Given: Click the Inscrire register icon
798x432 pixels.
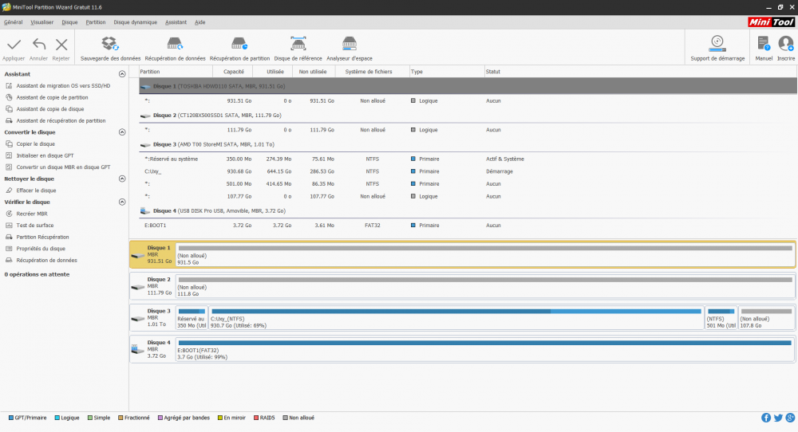Looking at the screenshot, I should click(786, 44).
